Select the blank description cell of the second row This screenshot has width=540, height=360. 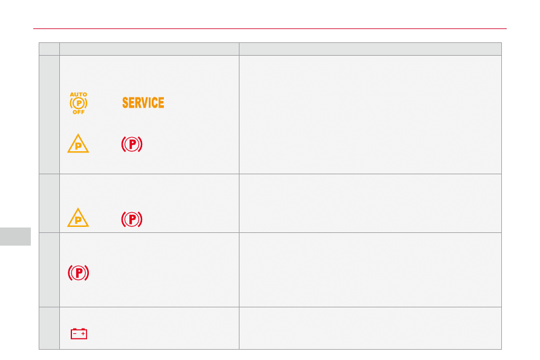[x=370, y=203]
